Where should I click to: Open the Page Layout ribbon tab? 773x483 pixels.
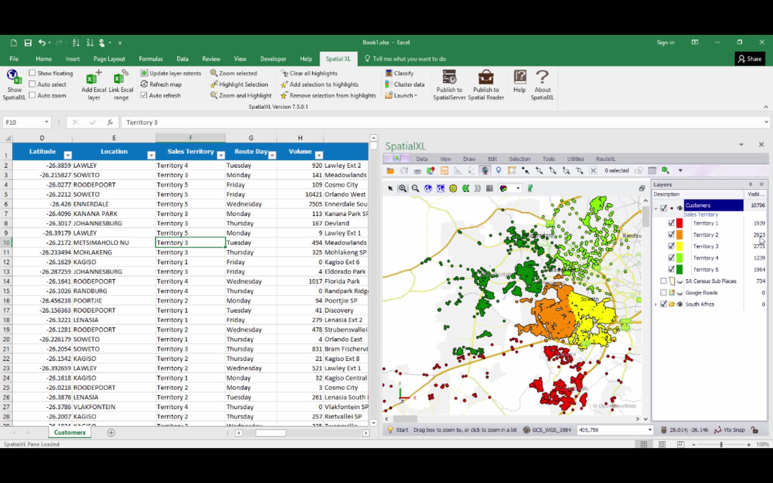109,59
